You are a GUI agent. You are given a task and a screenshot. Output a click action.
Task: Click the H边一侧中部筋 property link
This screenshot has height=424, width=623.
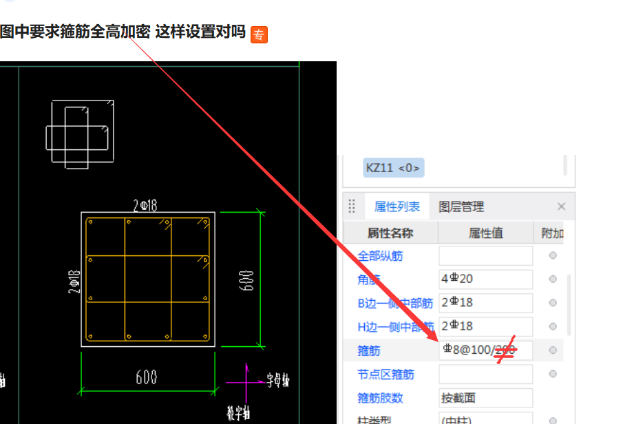pyautogui.click(x=395, y=327)
